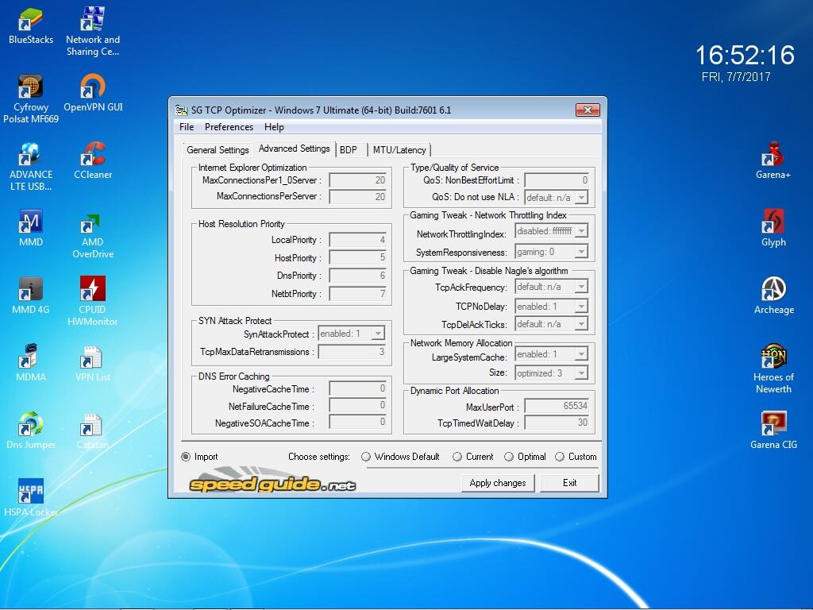813x610 pixels.
Task: Click the Apply changes button
Action: click(x=498, y=482)
